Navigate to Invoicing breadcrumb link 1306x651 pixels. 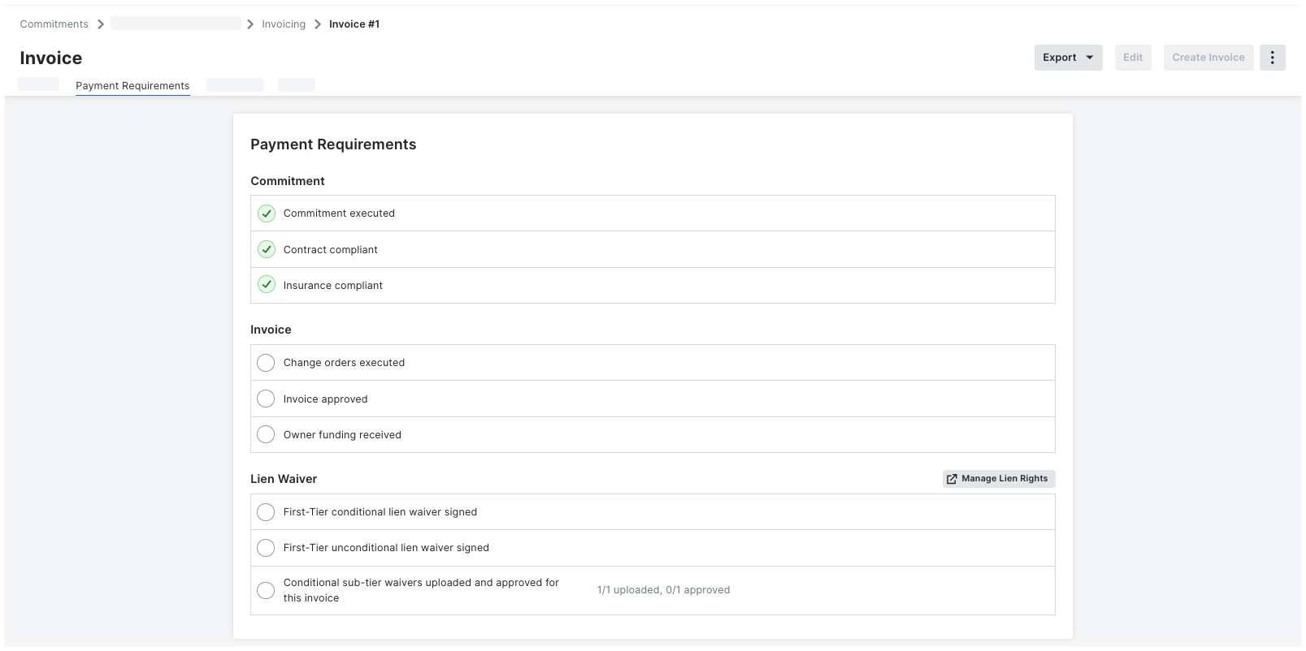pyautogui.click(x=284, y=24)
